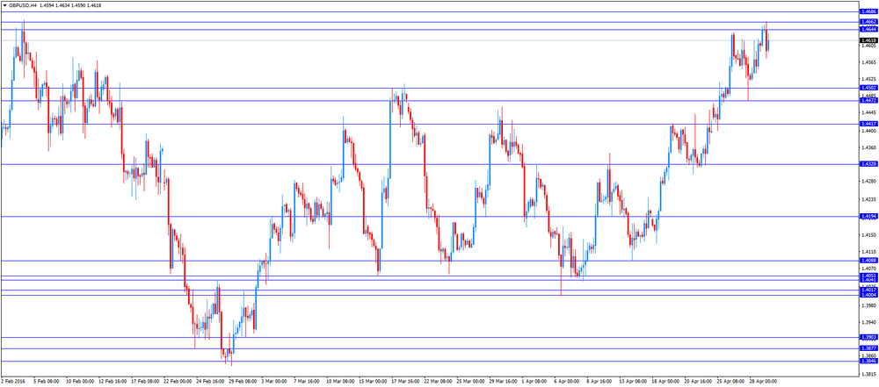879x387 pixels.
Task: Select the 1.4194 blue price level label
Action: (868, 216)
